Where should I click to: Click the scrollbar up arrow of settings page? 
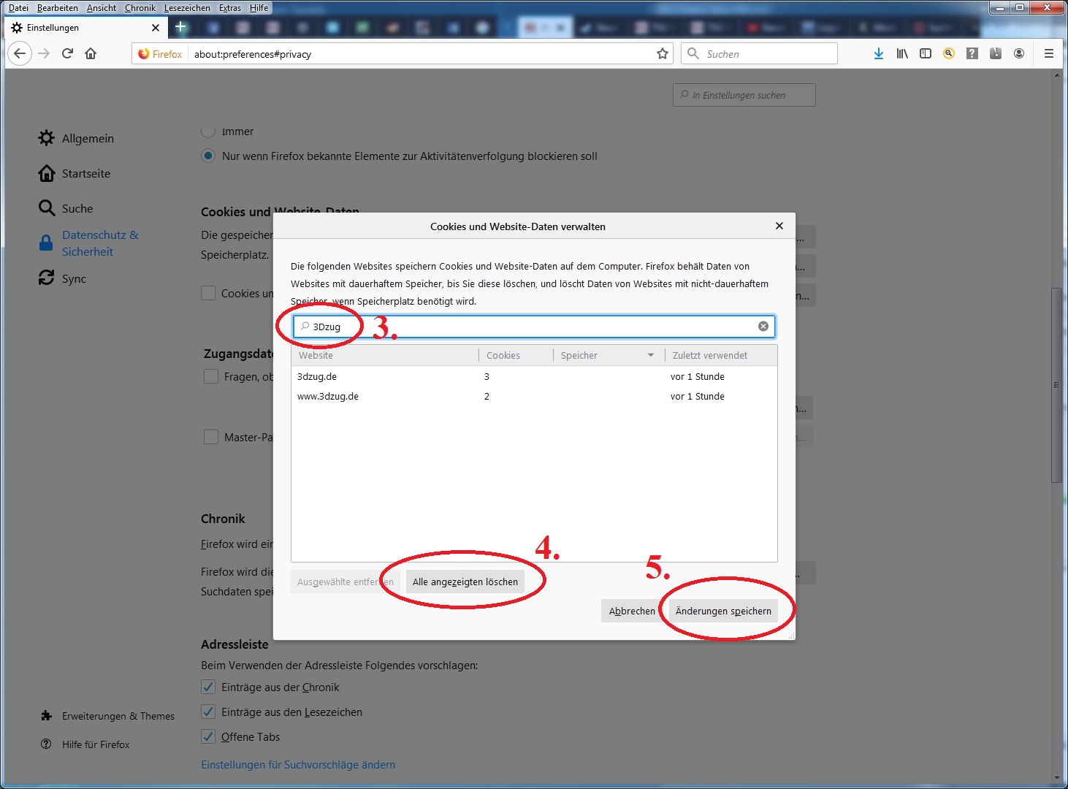pyautogui.click(x=1056, y=76)
